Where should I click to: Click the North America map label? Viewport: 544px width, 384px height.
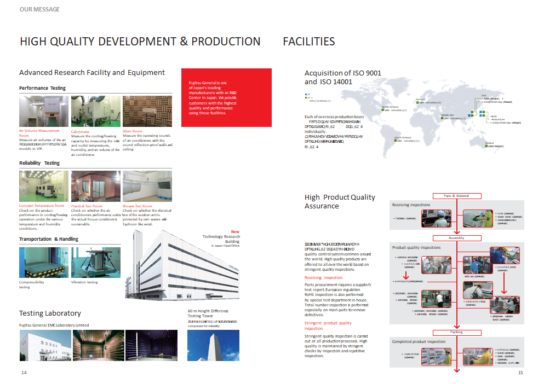pos(390,107)
